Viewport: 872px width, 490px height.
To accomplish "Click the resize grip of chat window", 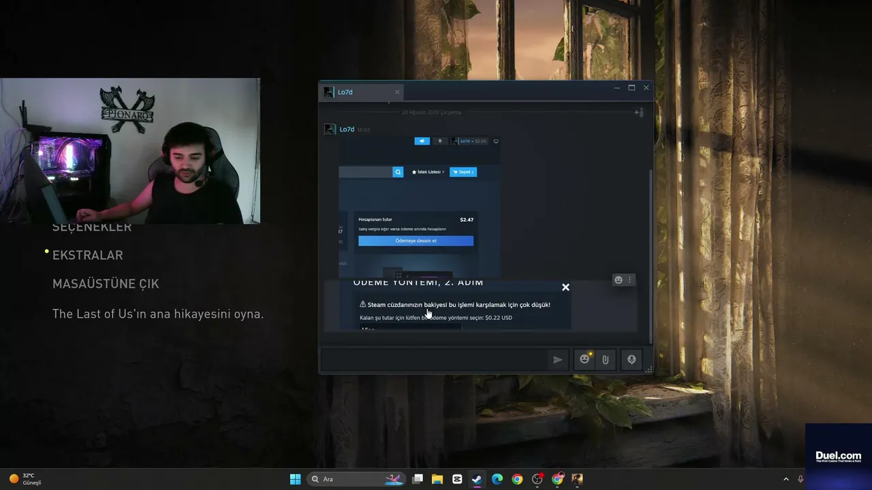I will 649,370.
